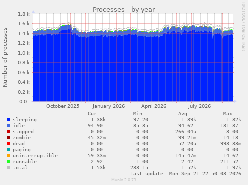Click sleeping minimum value 97.20
This screenshot has height=185, width=248.
click(x=141, y=120)
